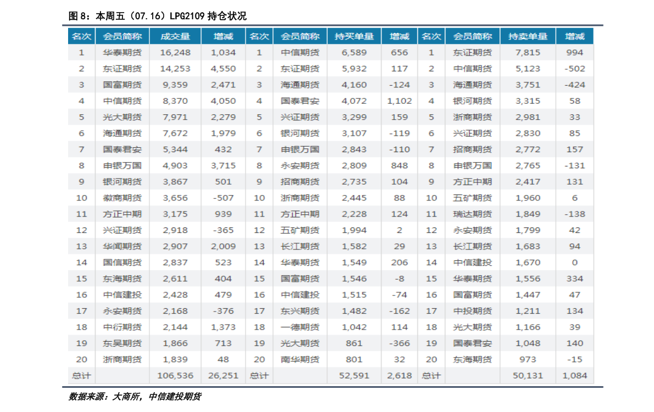654x412 pixels.
Task: Select the cell showing 7,971
Action: 175,118
